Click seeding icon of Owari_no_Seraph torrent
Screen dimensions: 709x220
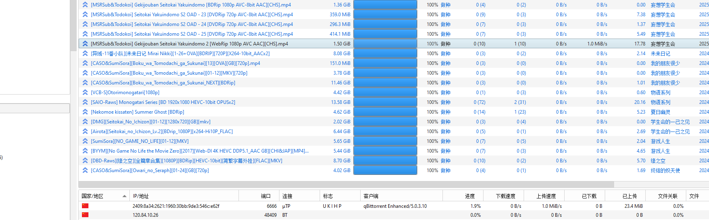[85, 170]
